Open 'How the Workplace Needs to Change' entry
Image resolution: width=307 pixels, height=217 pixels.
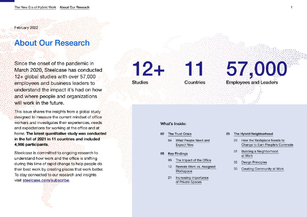267,143
